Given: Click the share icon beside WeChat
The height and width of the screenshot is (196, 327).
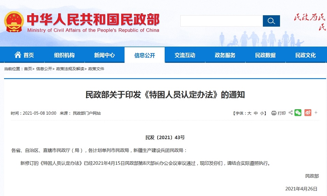Looking at the screenshot, I should (x=291, y=113).
